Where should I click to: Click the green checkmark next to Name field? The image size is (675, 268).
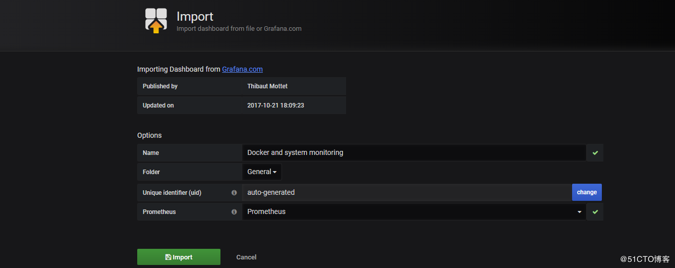click(x=595, y=152)
